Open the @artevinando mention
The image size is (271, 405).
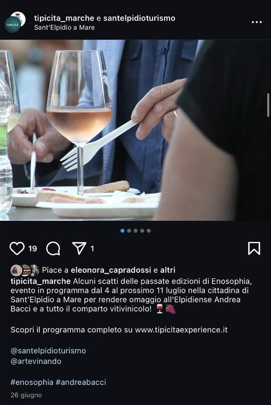pos(36,361)
